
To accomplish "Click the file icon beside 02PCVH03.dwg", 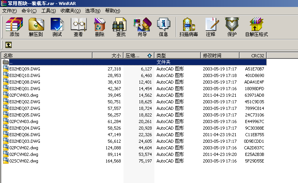I will (6, 121).
